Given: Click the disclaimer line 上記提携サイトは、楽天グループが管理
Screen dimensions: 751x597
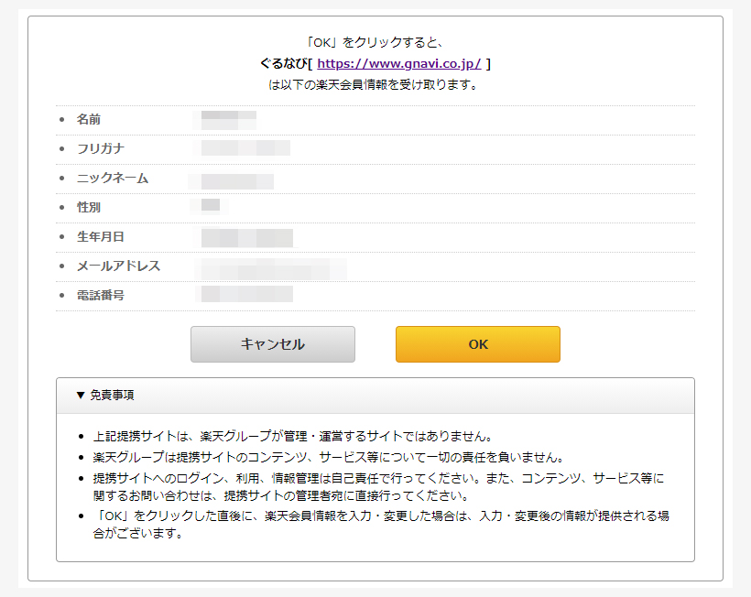Looking at the screenshot, I should 293,436.
